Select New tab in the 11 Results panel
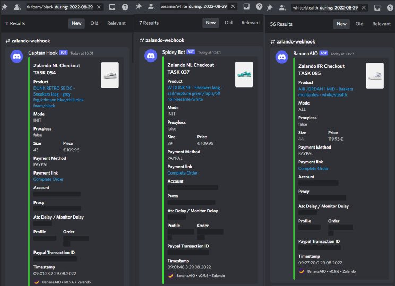The width and height of the screenshot is (395, 286). 76,23
